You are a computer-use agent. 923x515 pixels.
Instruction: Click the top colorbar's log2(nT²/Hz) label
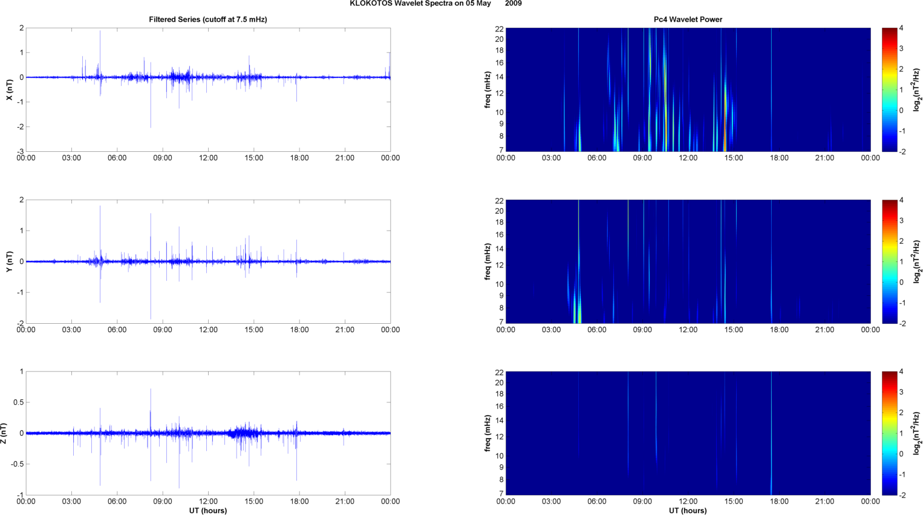click(917, 90)
